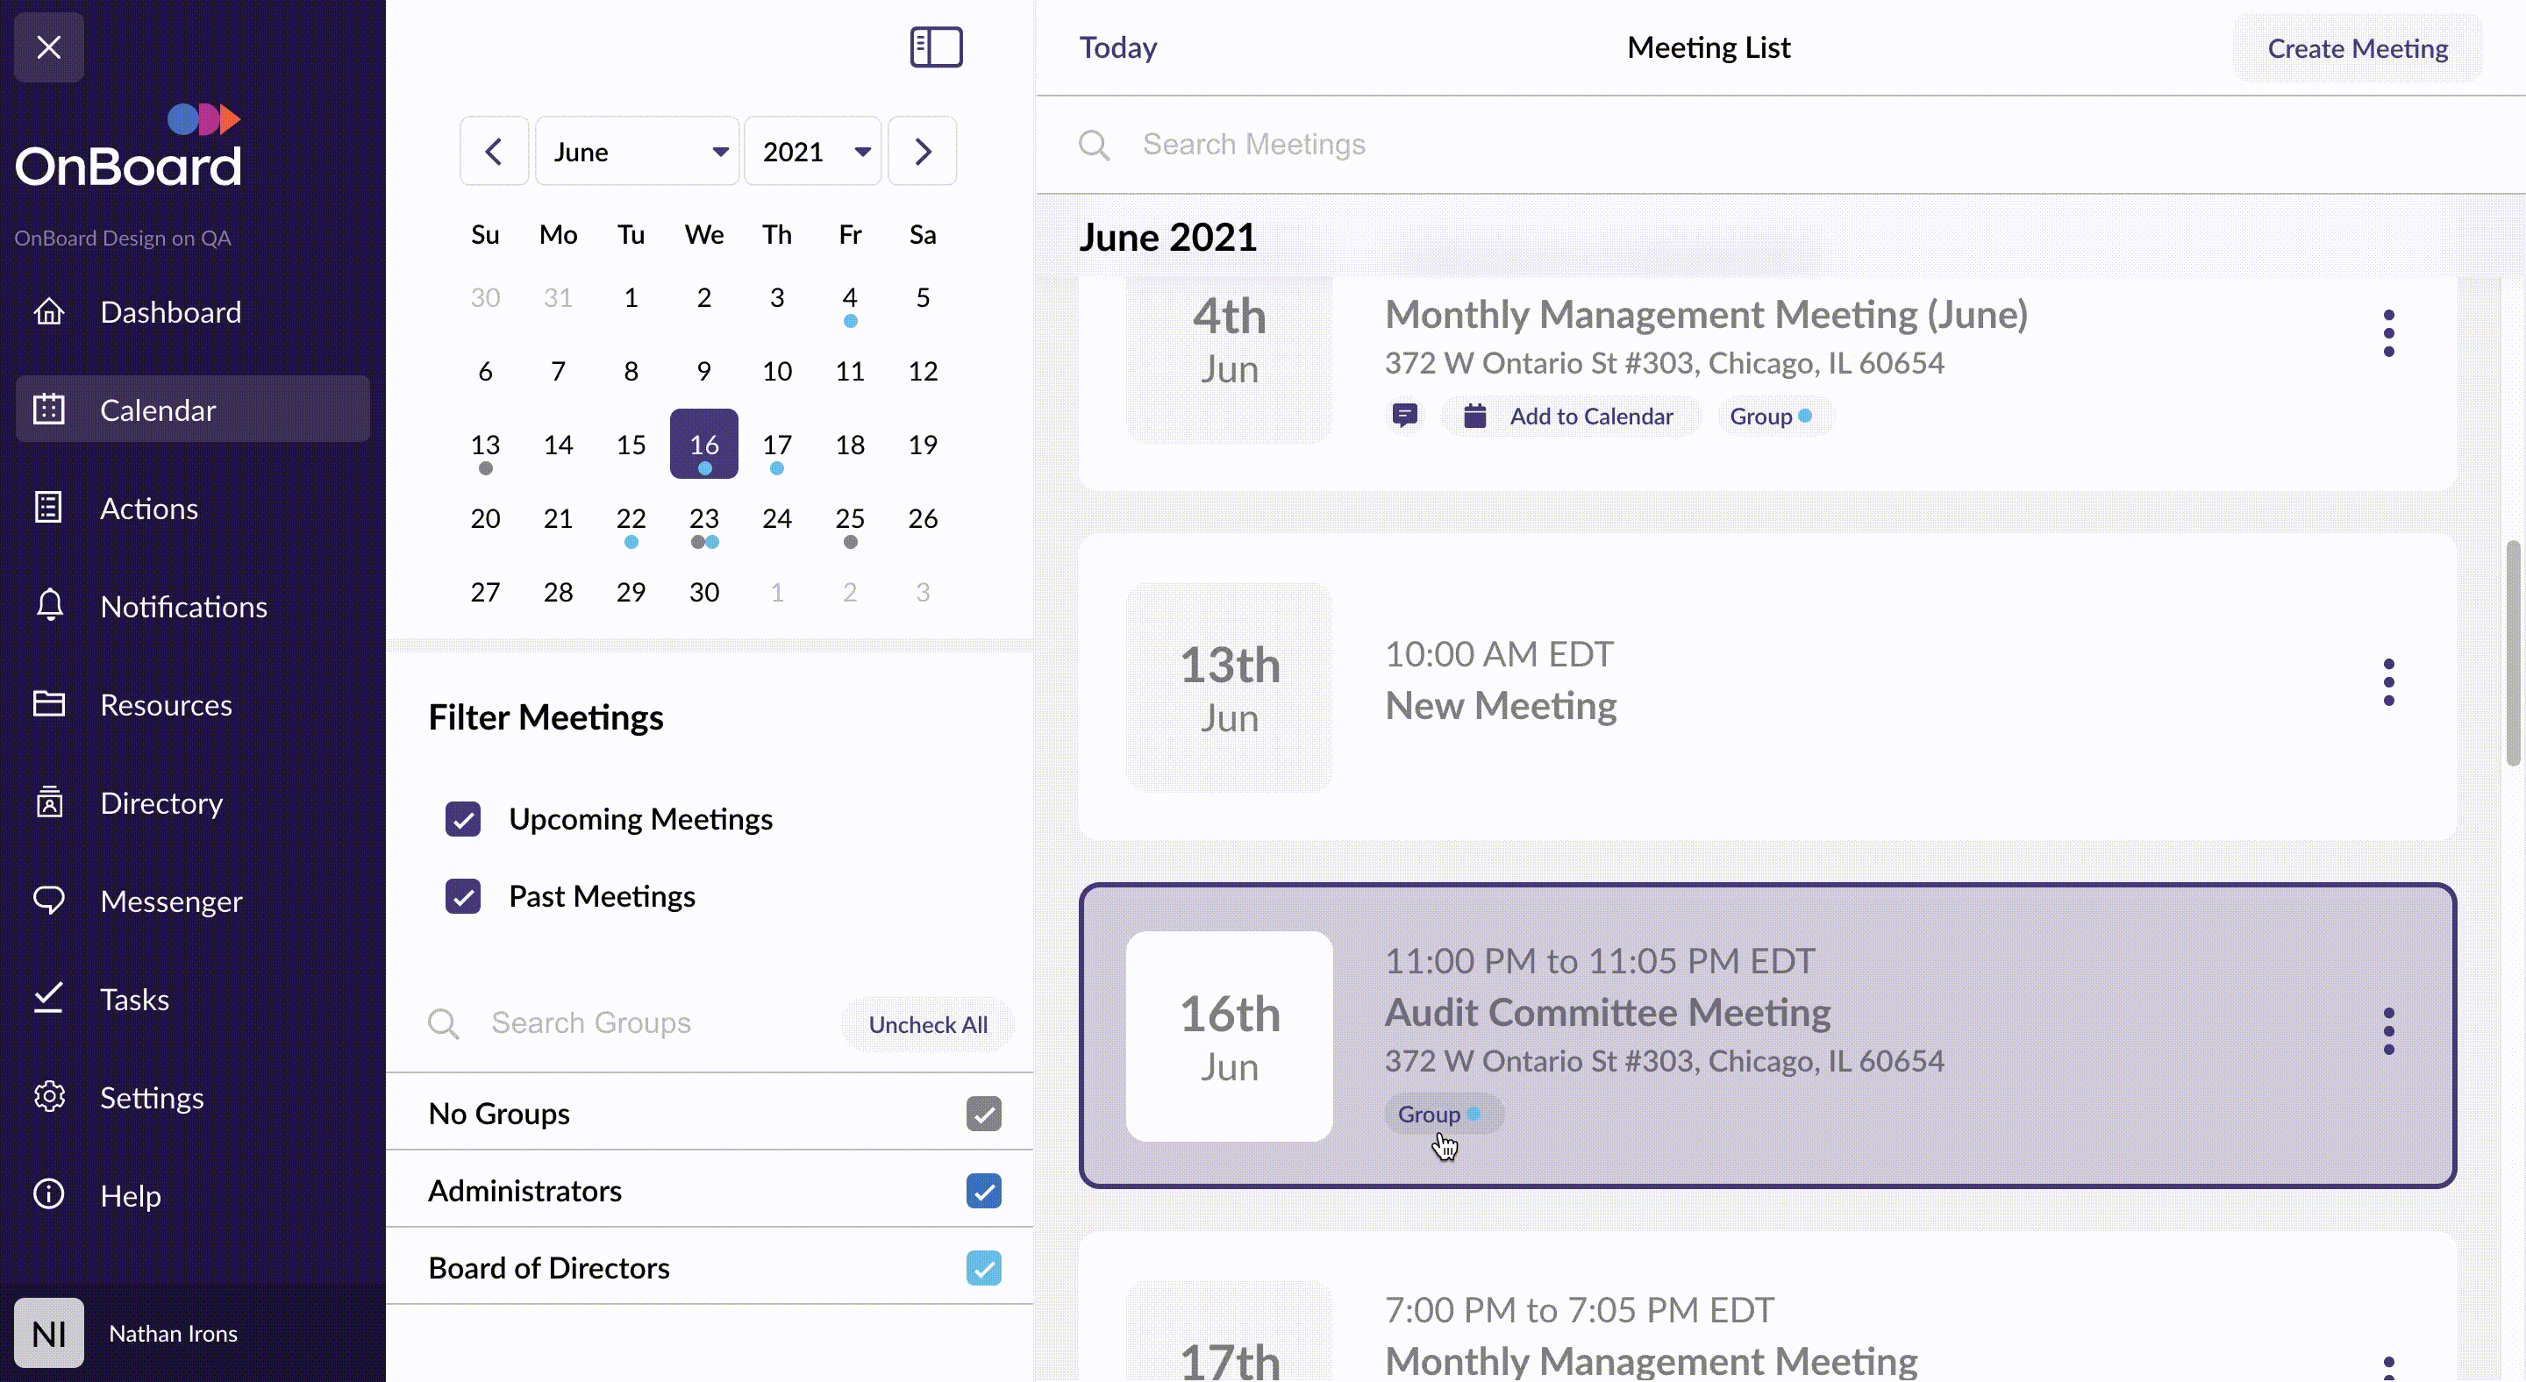
Task: Click the Search Meetings magnifier icon
Action: pyautogui.click(x=1094, y=145)
